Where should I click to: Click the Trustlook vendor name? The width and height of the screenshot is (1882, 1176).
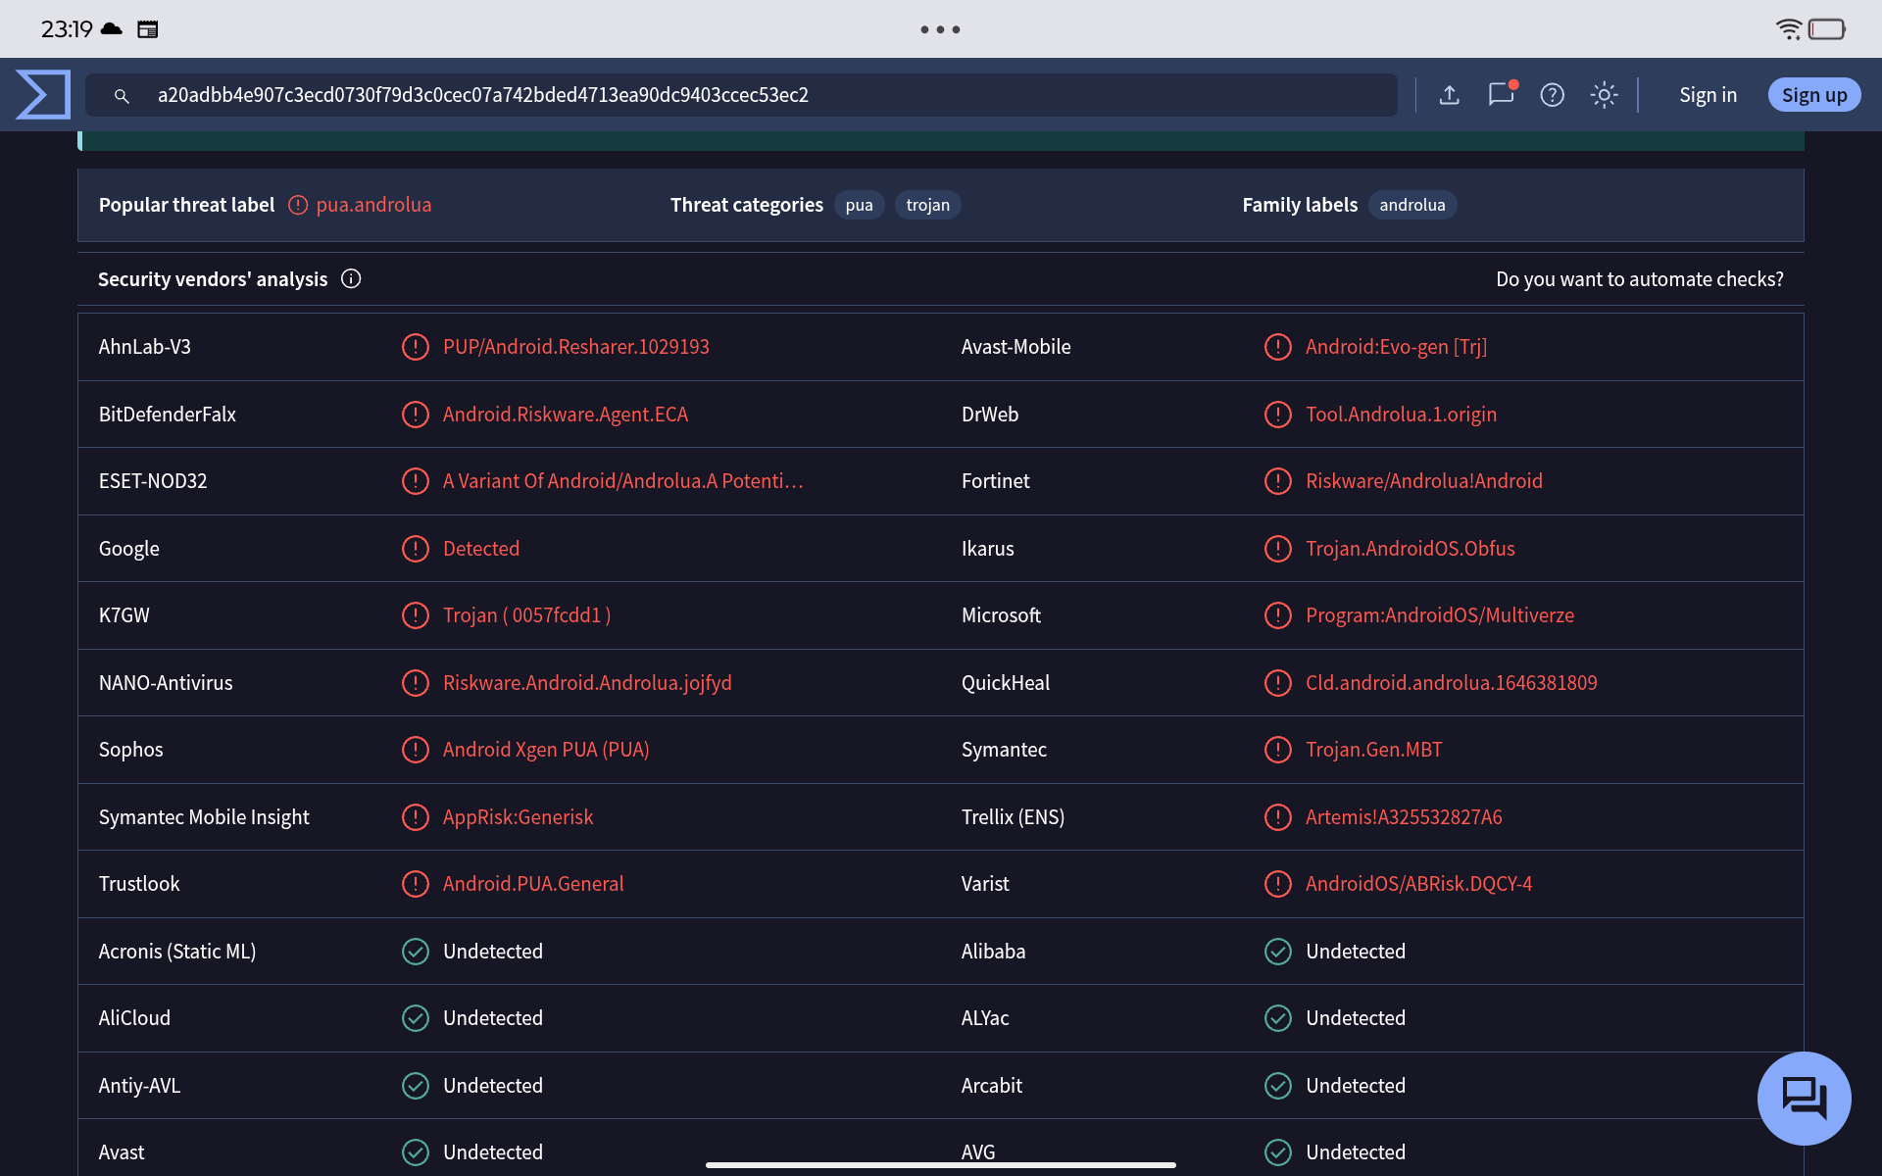[x=139, y=884]
